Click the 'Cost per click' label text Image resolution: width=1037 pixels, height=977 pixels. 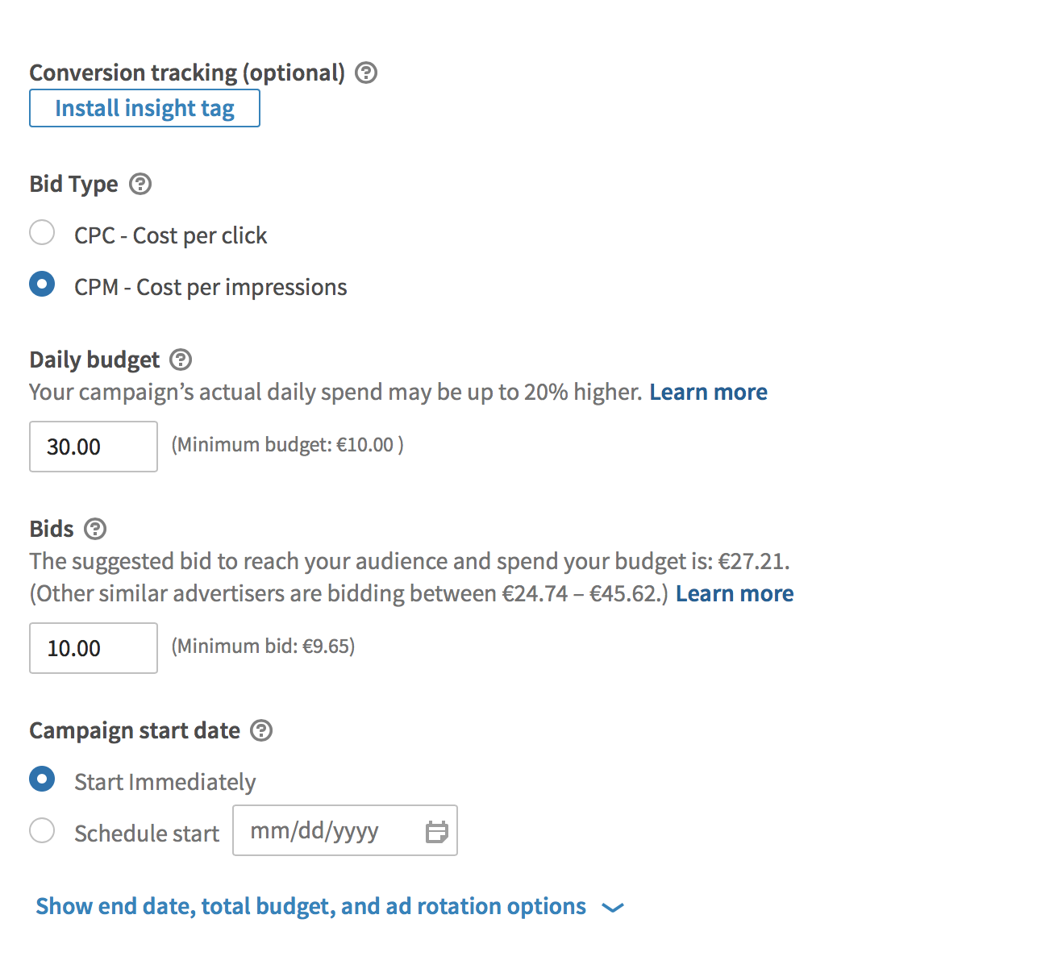pyautogui.click(x=199, y=235)
